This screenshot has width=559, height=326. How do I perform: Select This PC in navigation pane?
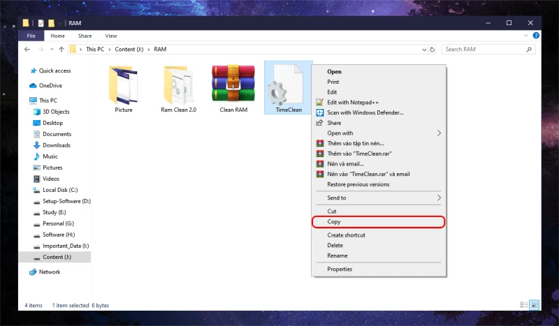(x=43, y=101)
